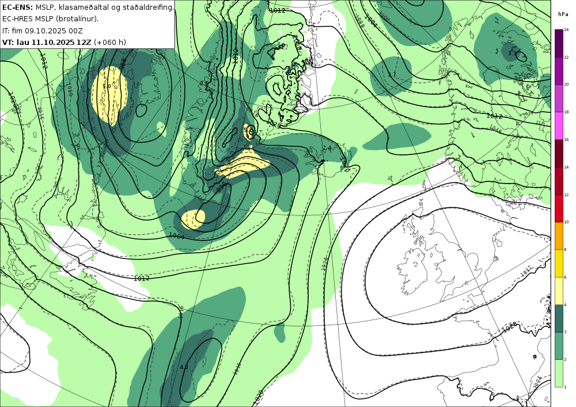Click the colorbar tick label '24'

click(566, 30)
